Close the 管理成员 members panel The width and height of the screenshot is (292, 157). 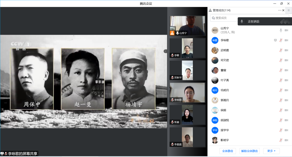(x=283, y=10)
